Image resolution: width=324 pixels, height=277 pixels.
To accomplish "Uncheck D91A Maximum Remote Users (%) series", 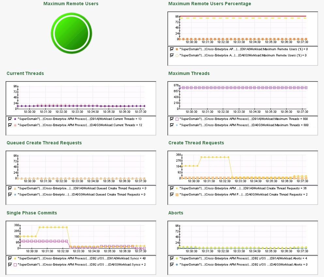I will point(172,49).
